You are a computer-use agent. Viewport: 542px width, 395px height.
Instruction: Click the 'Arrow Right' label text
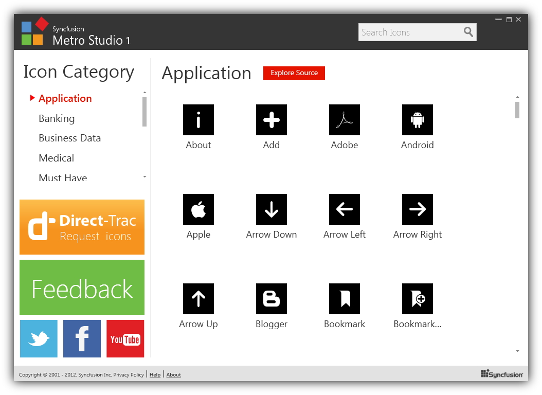click(417, 235)
